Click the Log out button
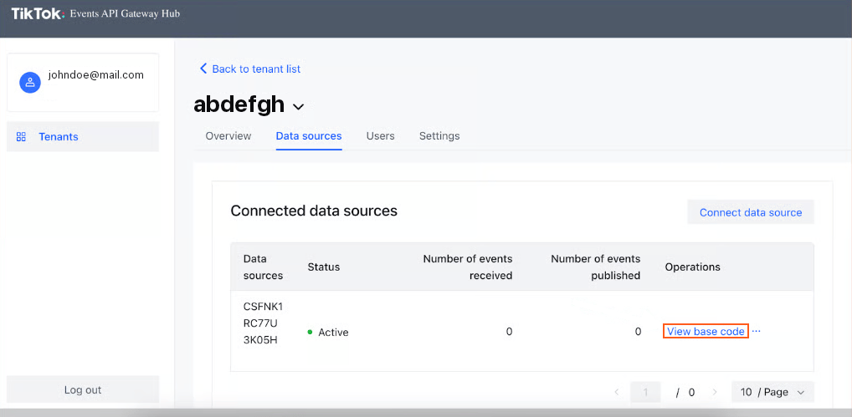 [83, 390]
